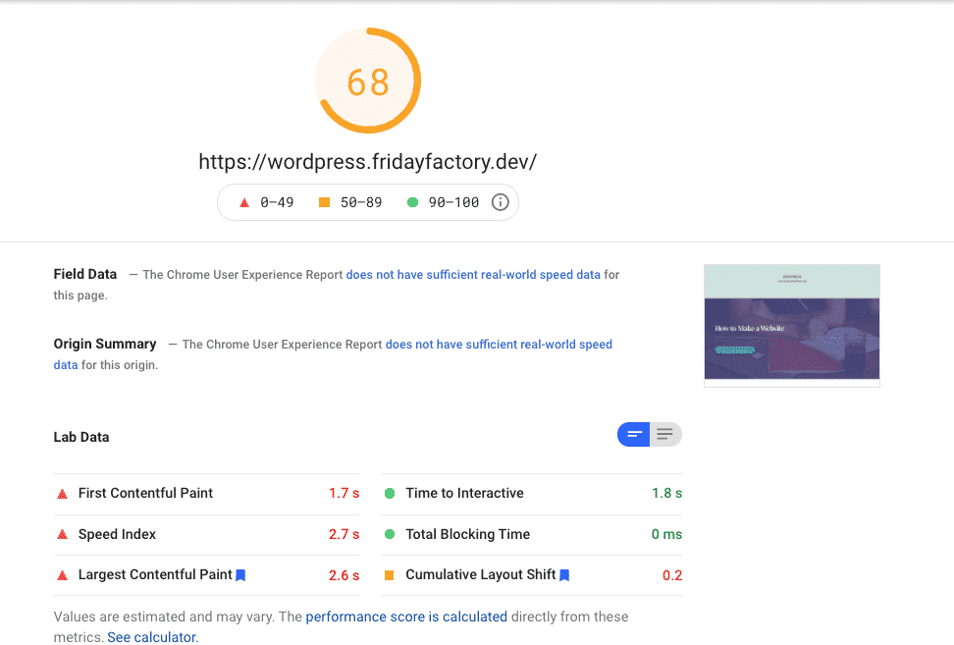This screenshot has height=645, width=954.
Task: Click the 1.8 s Time to Interactive value
Action: pos(666,494)
